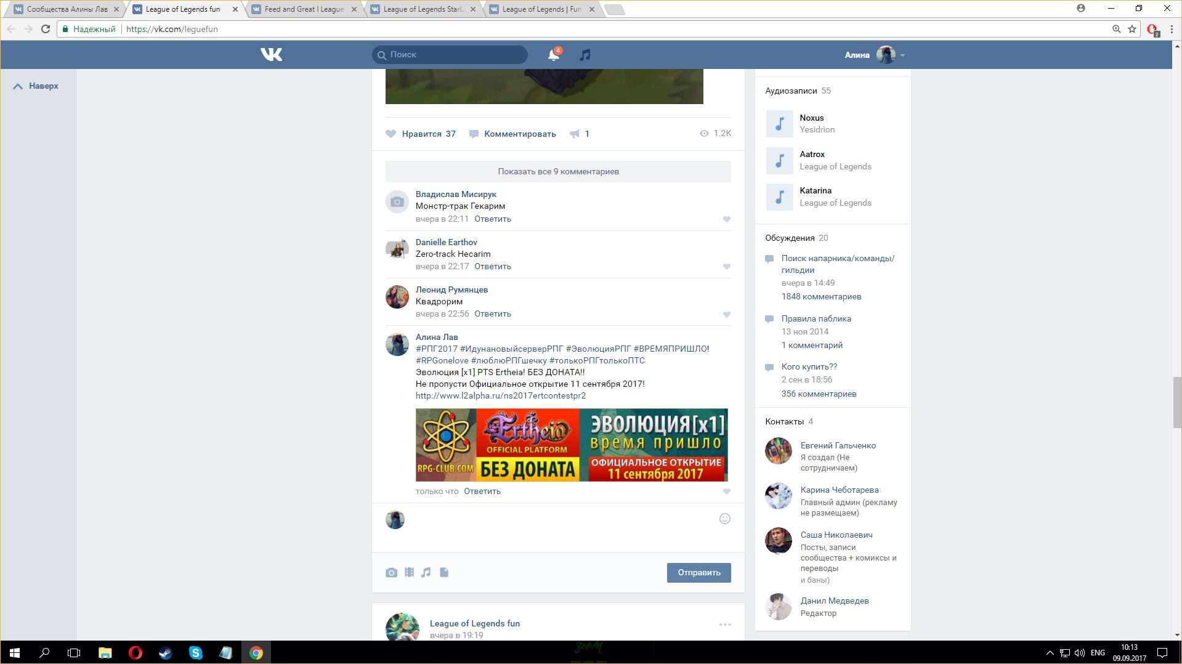Click the heart icon next to Нравится 37
Viewport: 1182px width, 664px height.
click(x=391, y=134)
